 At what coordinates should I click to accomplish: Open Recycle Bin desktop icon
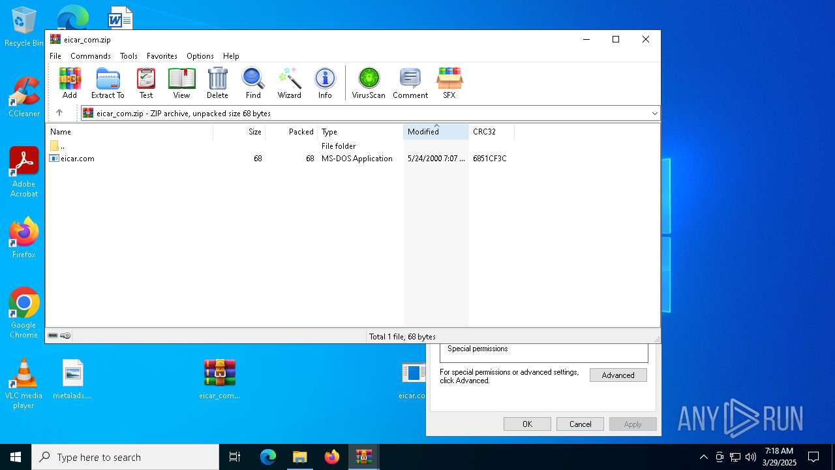[x=23, y=27]
